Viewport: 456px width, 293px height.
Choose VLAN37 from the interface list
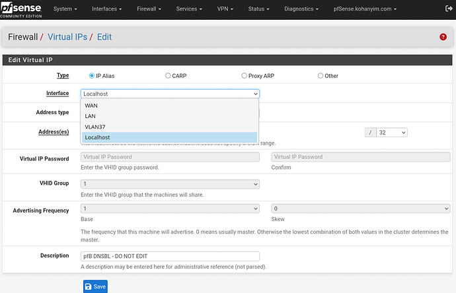[170, 127]
